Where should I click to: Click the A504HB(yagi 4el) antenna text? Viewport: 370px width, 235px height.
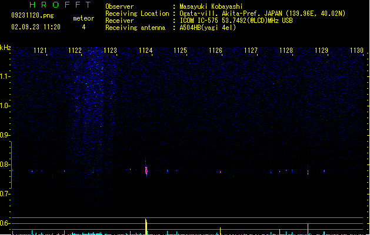pos(208,28)
